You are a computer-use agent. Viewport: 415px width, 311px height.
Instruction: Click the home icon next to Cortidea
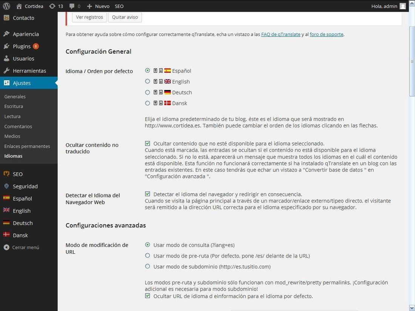pyautogui.click(x=19, y=6)
